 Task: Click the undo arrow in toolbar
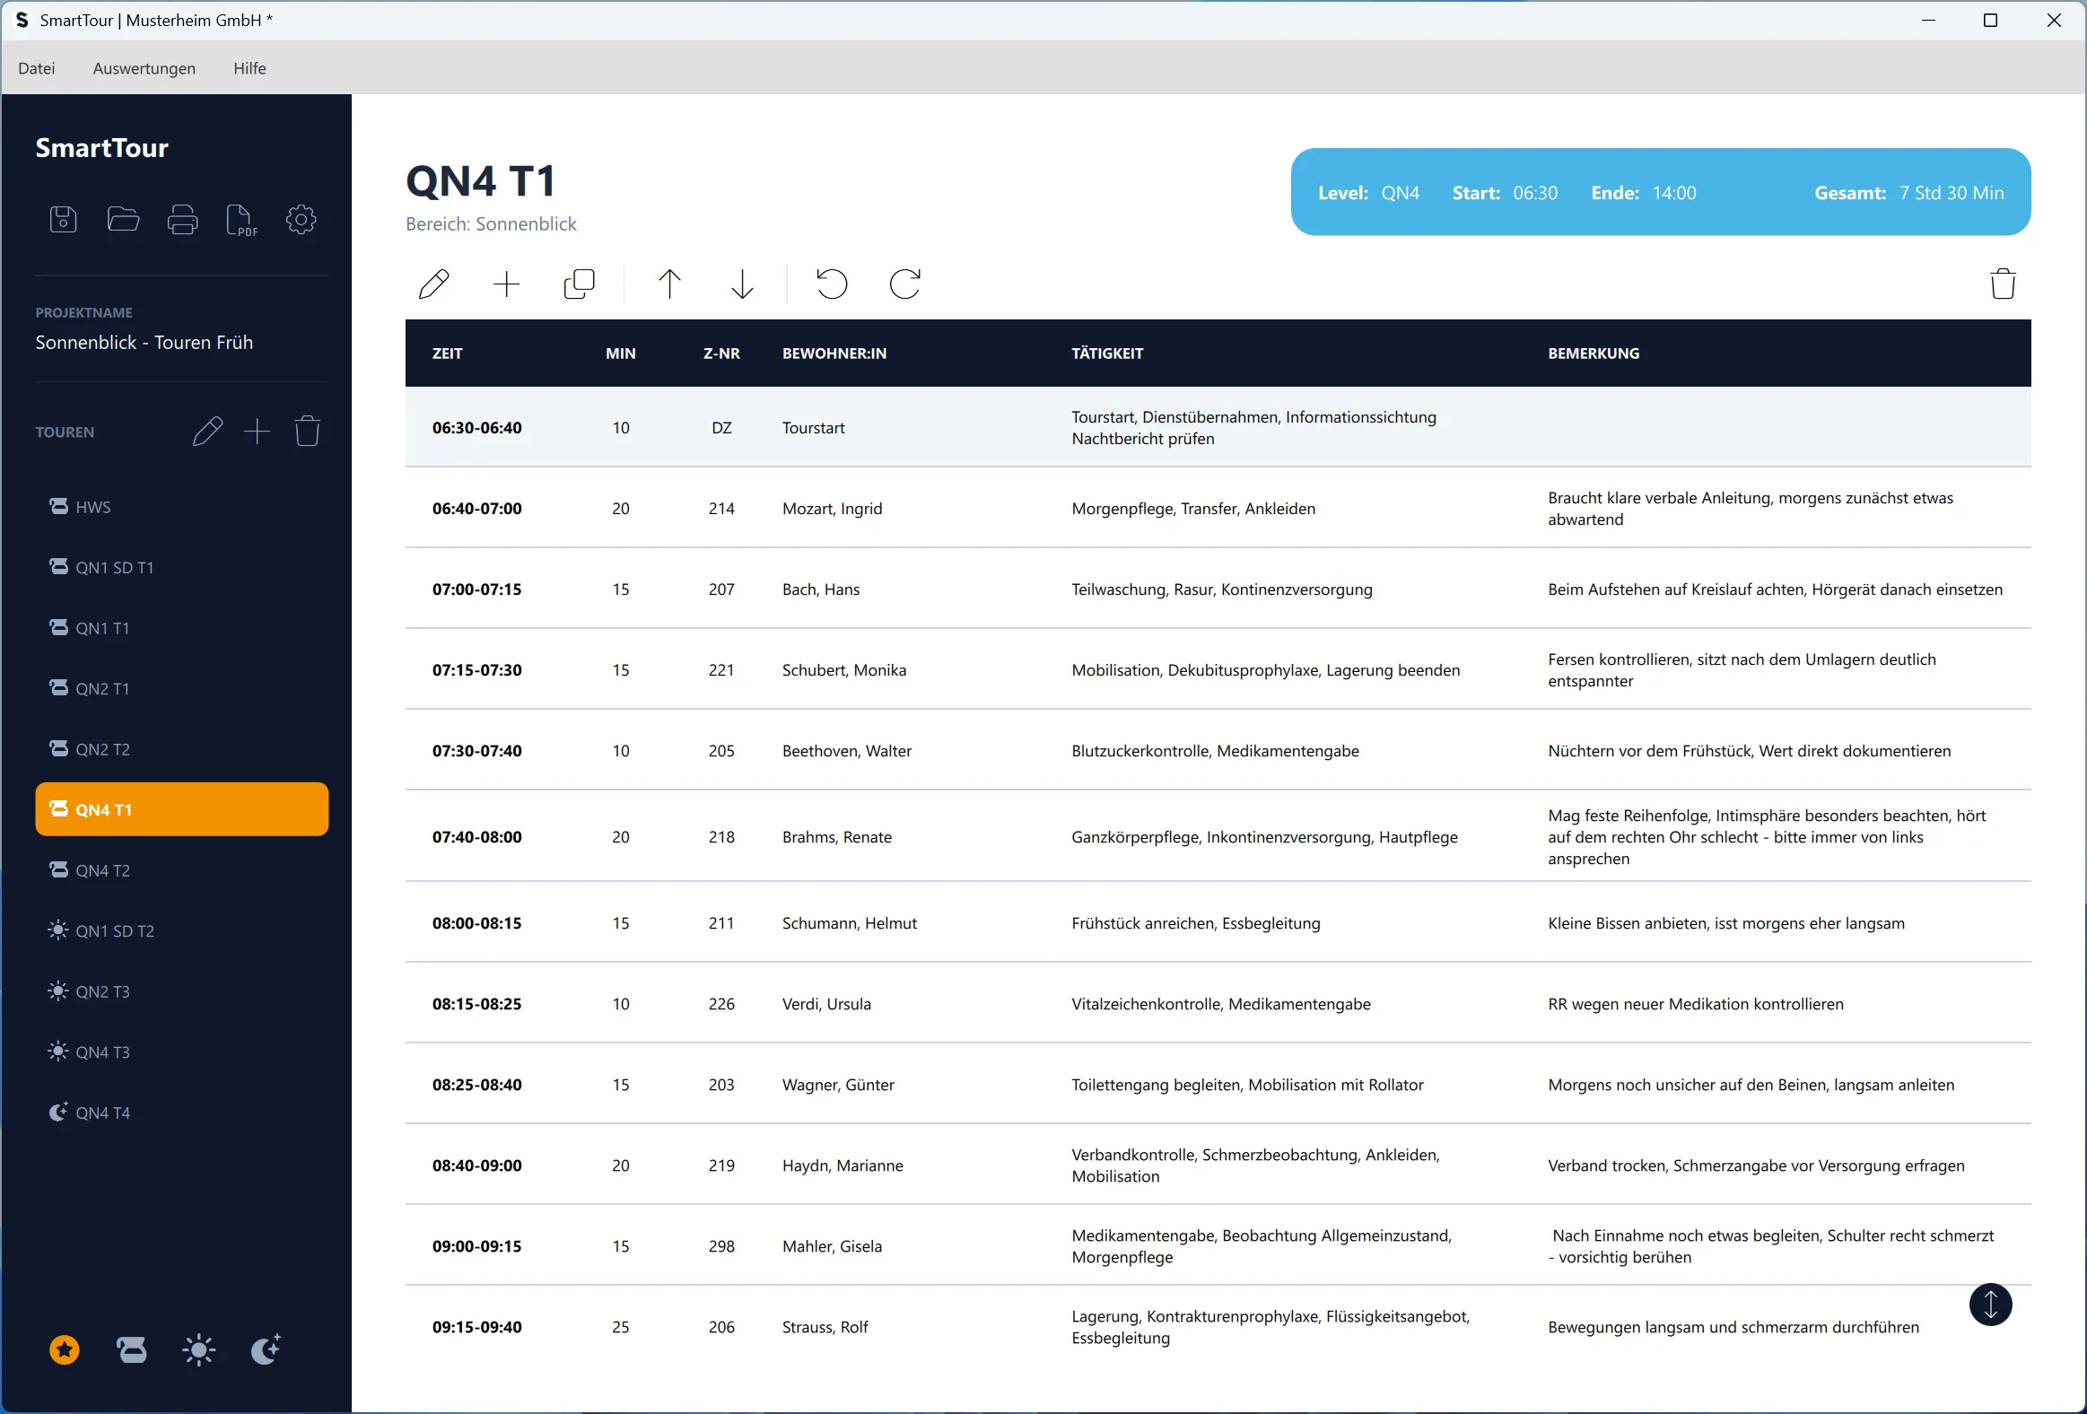click(x=832, y=284)
